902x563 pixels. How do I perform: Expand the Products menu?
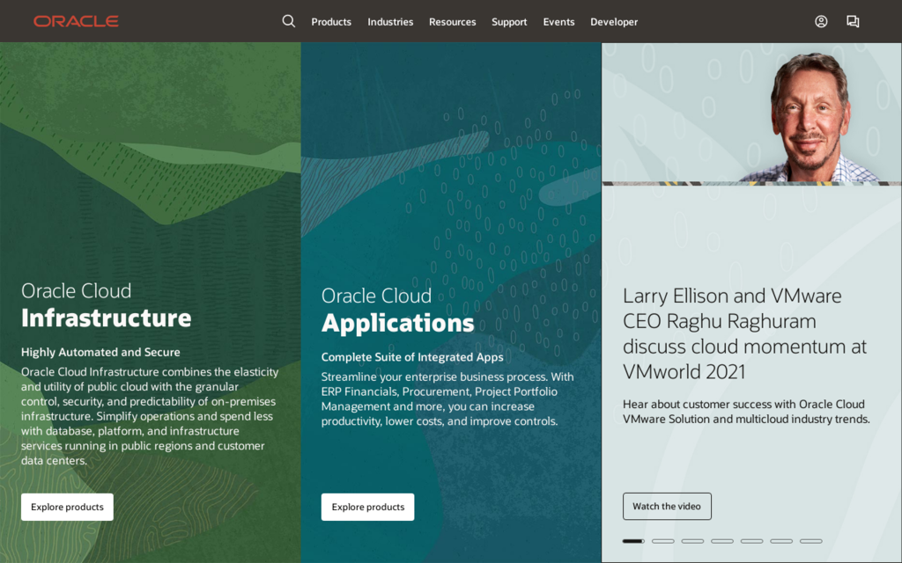[x=331, y=22]
